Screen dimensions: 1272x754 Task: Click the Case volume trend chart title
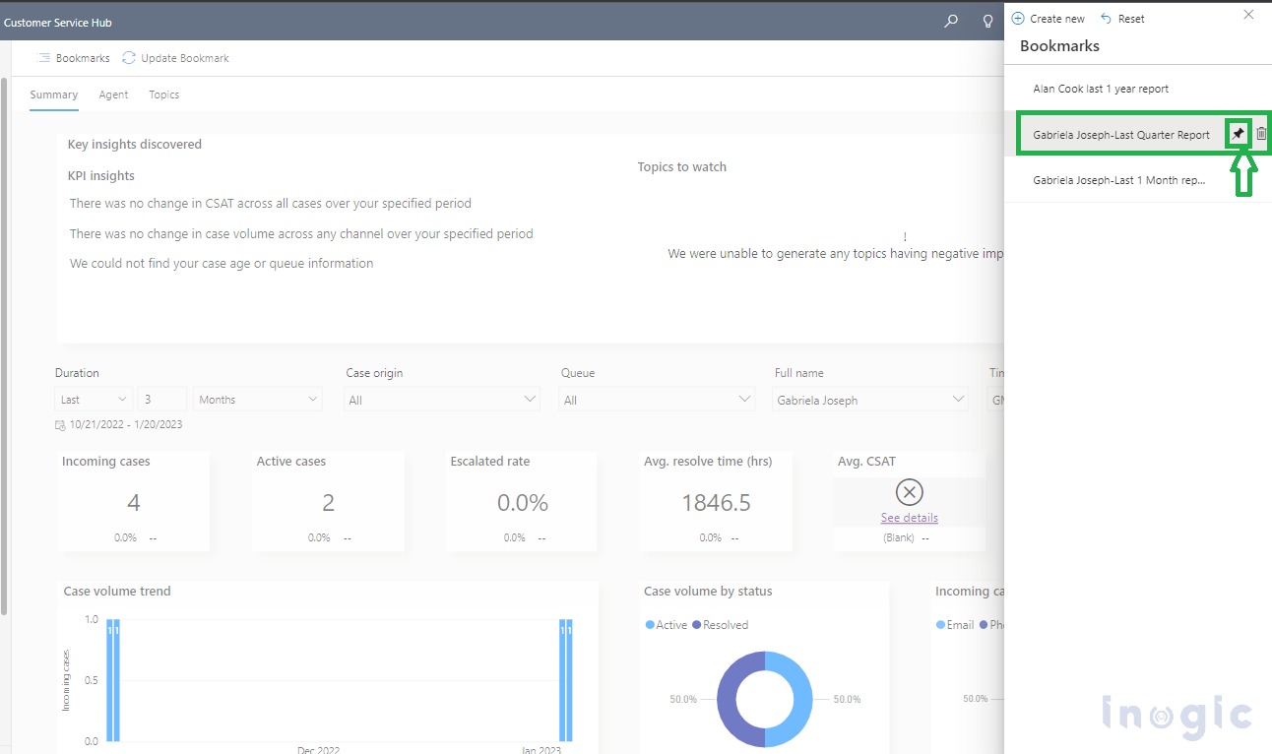tap(117, 592)
